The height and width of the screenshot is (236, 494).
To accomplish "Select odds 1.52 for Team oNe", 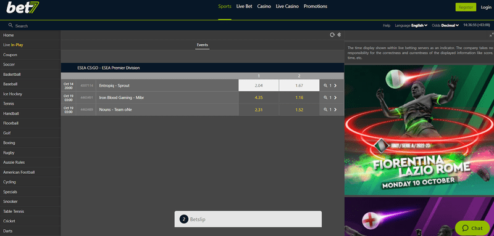I will click(299, 110).
